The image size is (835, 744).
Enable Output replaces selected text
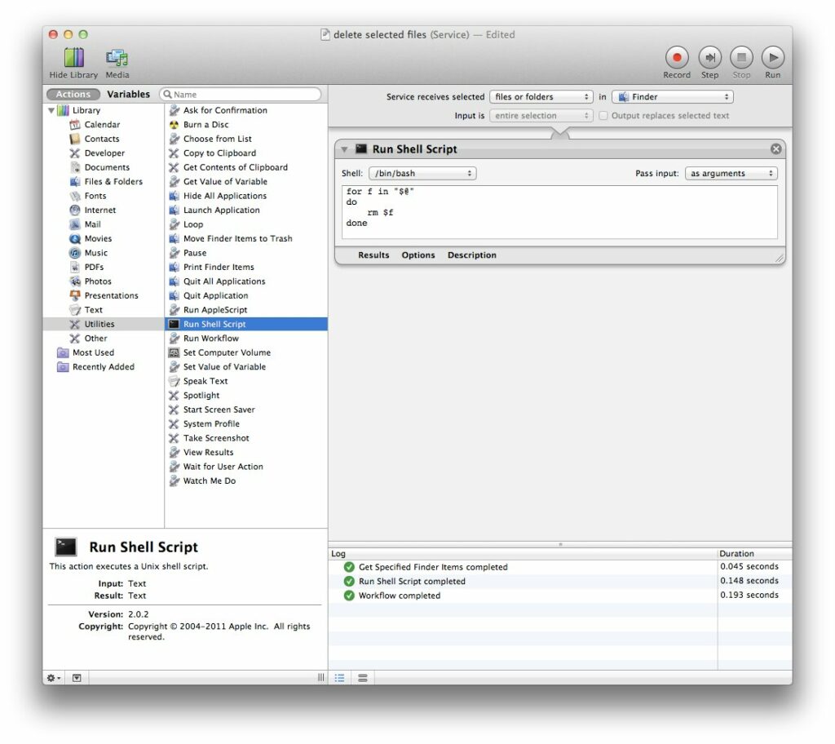pyautogui.click(x=603, y=115)
